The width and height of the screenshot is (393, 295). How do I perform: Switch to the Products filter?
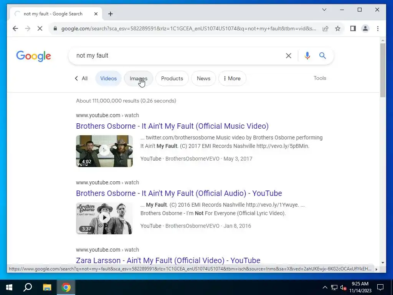pyautogui.click(x=172, y=78)
